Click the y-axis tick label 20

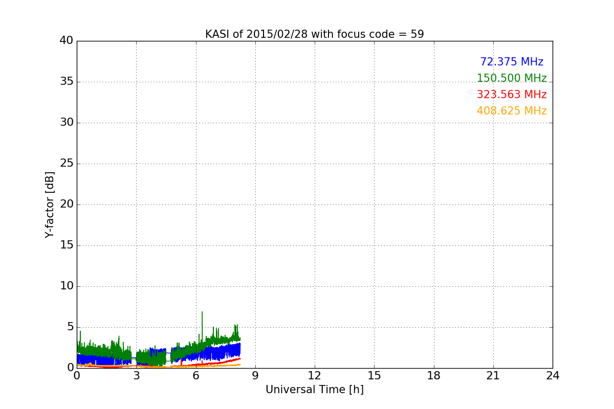67,204
